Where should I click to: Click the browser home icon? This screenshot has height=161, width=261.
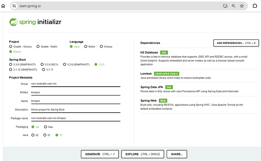pos(3,6)
